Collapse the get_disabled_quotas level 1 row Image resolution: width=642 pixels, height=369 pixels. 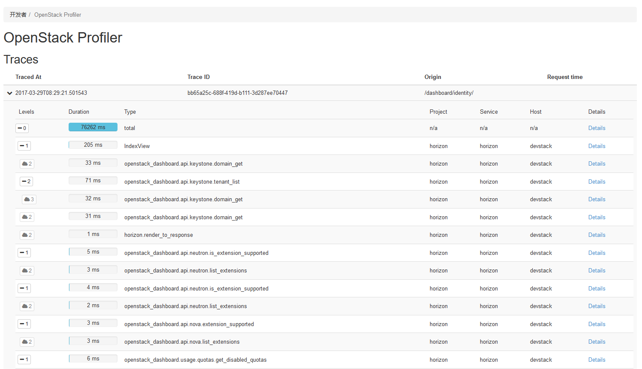[24, 360]
